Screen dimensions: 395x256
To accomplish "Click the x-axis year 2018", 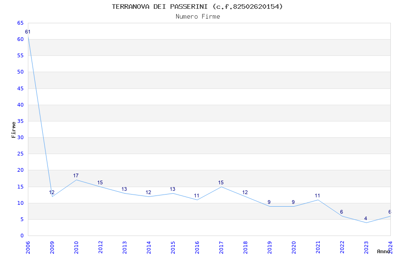I will point(245,248).
